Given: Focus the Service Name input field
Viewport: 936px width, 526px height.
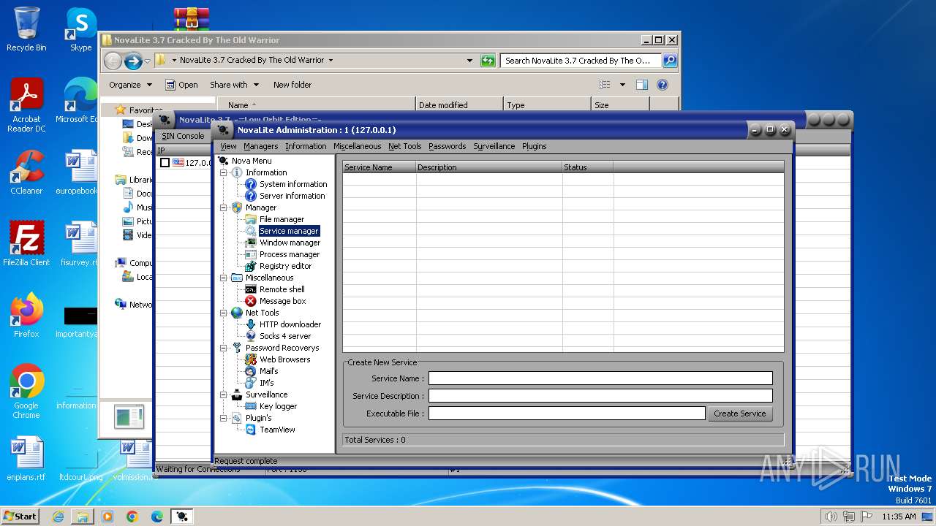Looking at the screenshot, I should pos(600,378).
